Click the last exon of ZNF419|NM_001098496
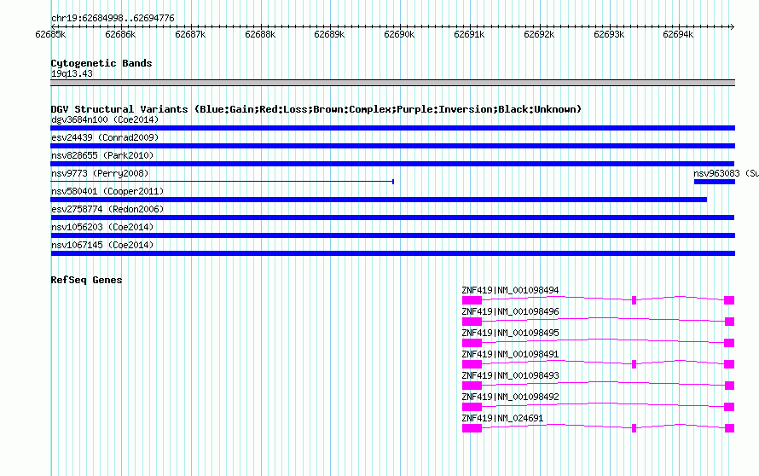Image resolution: width=759 pixels, height=476 pixels. [729, 322]
